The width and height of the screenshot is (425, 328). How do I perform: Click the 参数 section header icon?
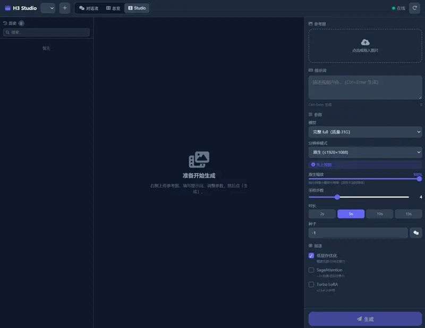(310, 114)
